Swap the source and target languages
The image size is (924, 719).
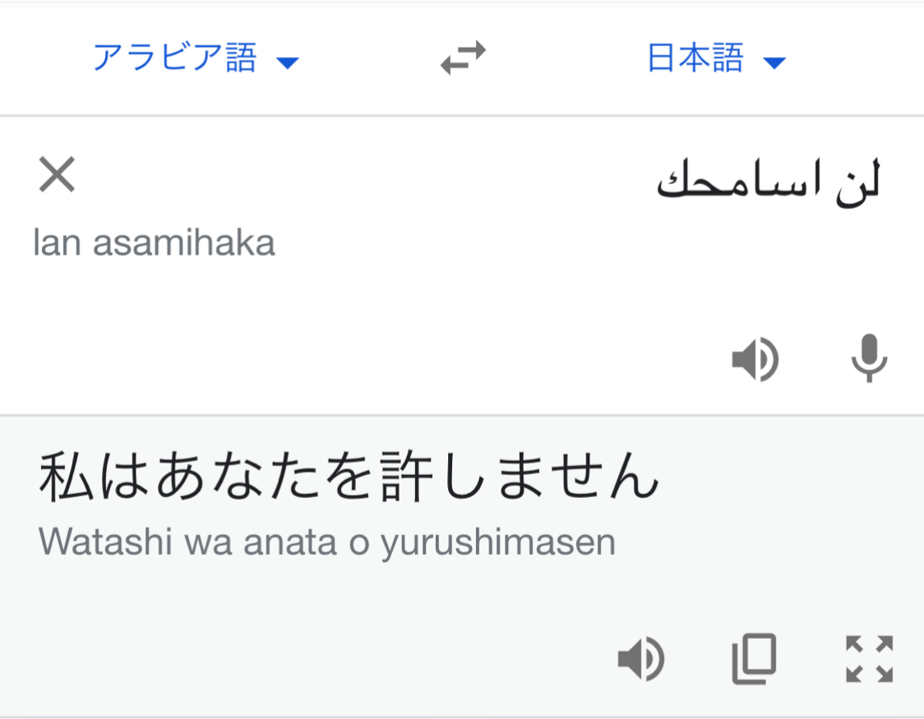[x=463, y=59]
